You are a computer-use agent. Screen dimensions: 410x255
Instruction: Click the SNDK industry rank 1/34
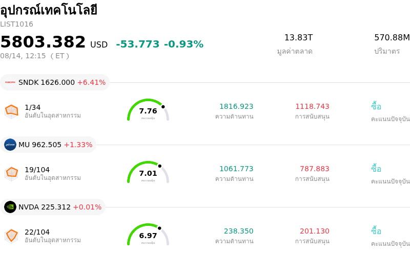(x=32, y=107)
